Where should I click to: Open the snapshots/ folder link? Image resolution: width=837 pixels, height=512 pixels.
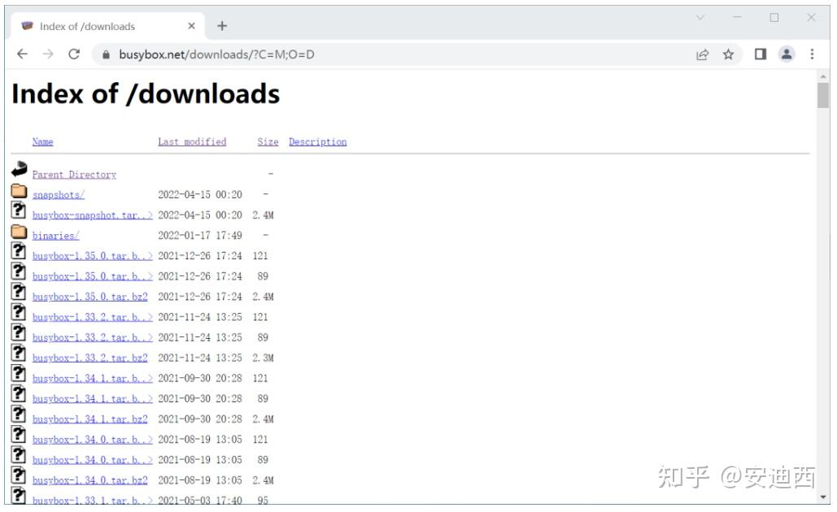pyautogui.click(x=59, y=195)
